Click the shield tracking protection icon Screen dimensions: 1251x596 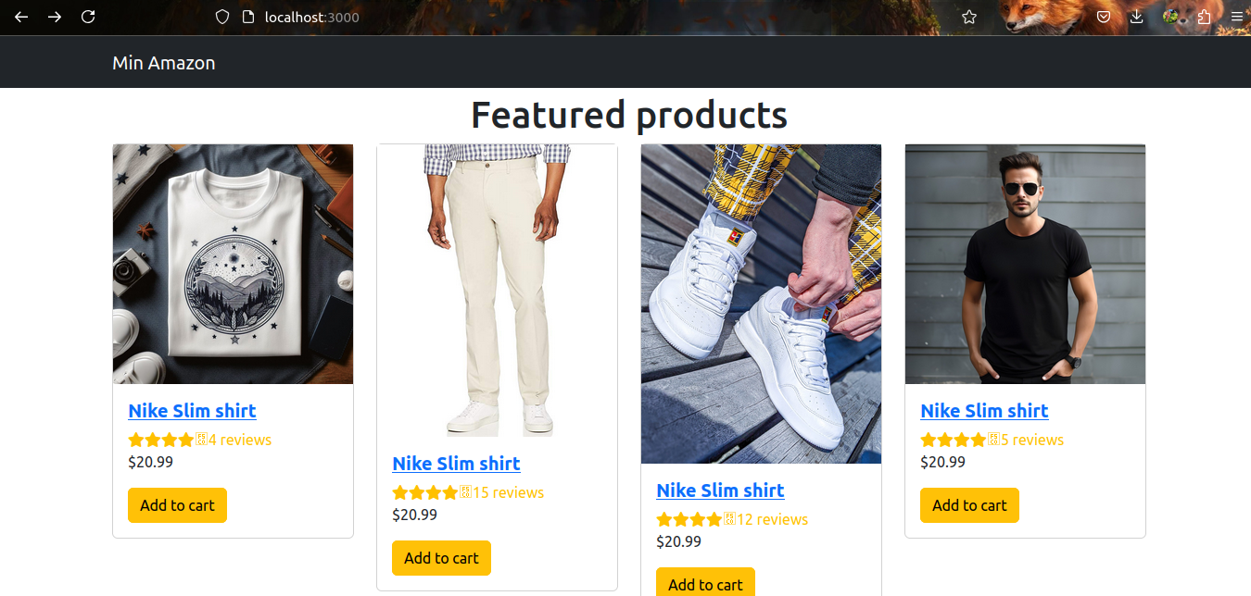tap(221, 17)
